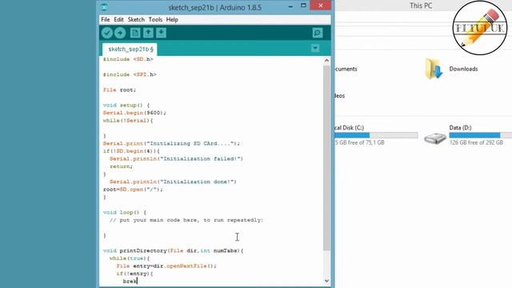This screenshot has width=512, height=288.
Task: Save sketch with down-arrow icon
Action: point(161,33)
